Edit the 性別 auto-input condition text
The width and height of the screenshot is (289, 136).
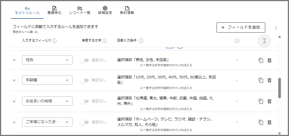[143, 60]
